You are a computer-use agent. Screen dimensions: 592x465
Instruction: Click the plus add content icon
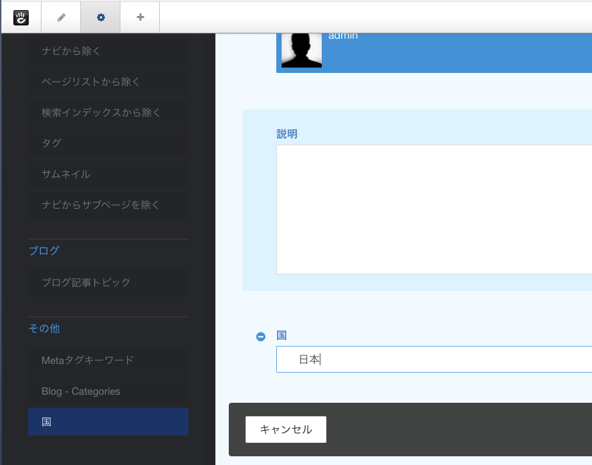click(x=140, y=17)
